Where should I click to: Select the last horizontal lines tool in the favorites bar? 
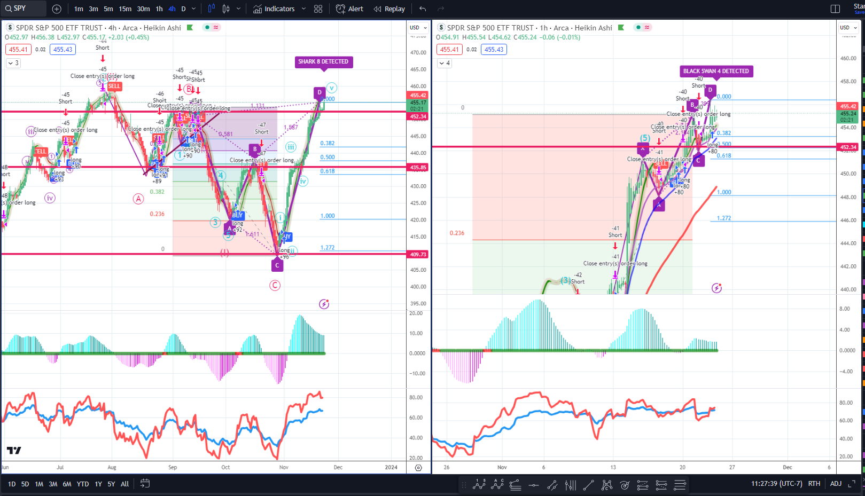coord(680,485)
